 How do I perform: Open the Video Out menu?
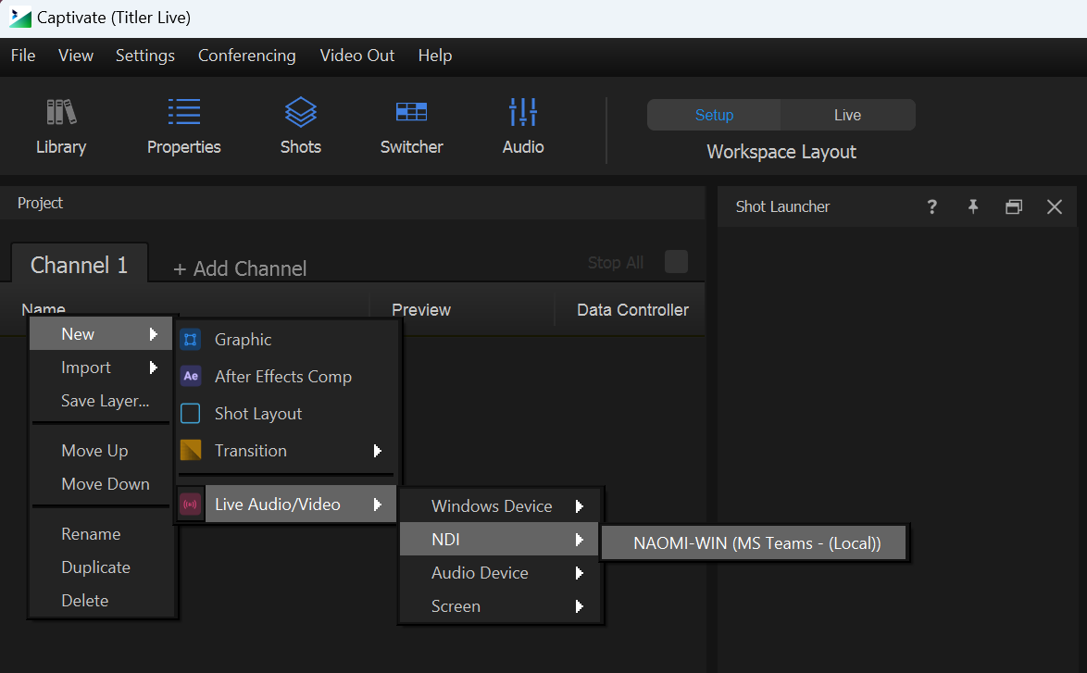click(x=357, y=56)
